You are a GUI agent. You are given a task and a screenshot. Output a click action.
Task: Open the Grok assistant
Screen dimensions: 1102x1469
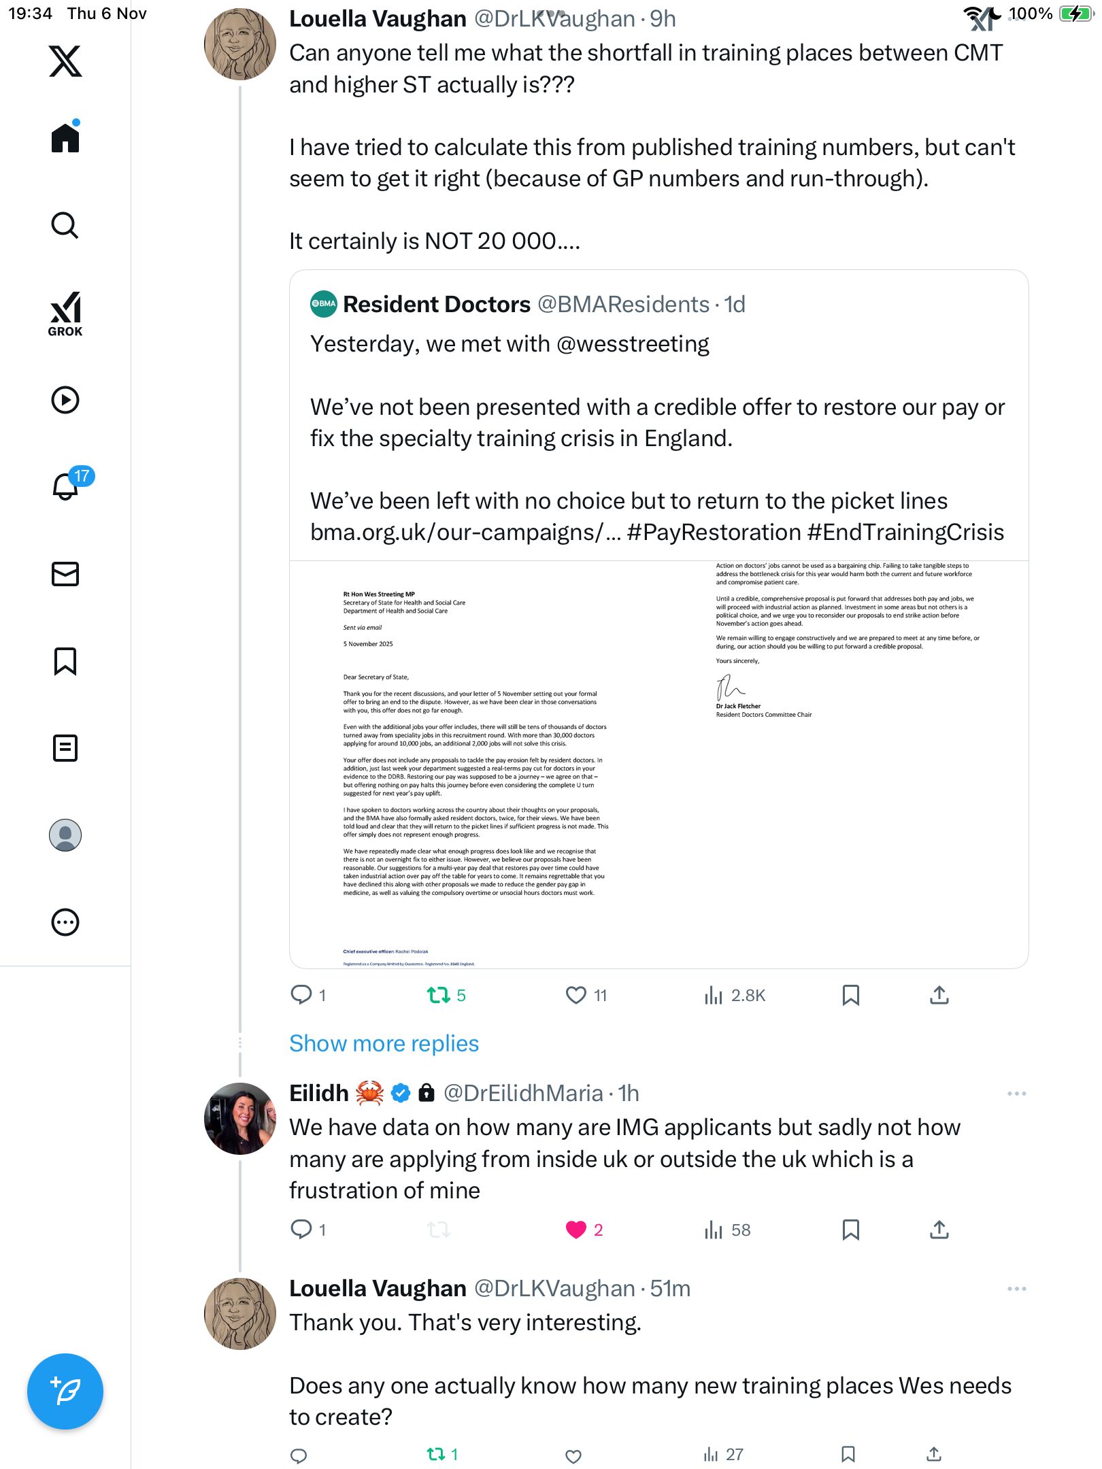click(x=65, y=314)
